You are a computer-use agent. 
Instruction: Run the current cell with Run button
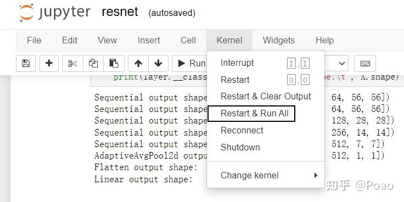(190, 63)
